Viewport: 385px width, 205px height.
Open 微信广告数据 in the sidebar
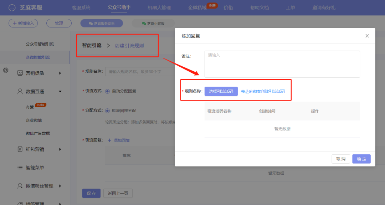[37, 133]
